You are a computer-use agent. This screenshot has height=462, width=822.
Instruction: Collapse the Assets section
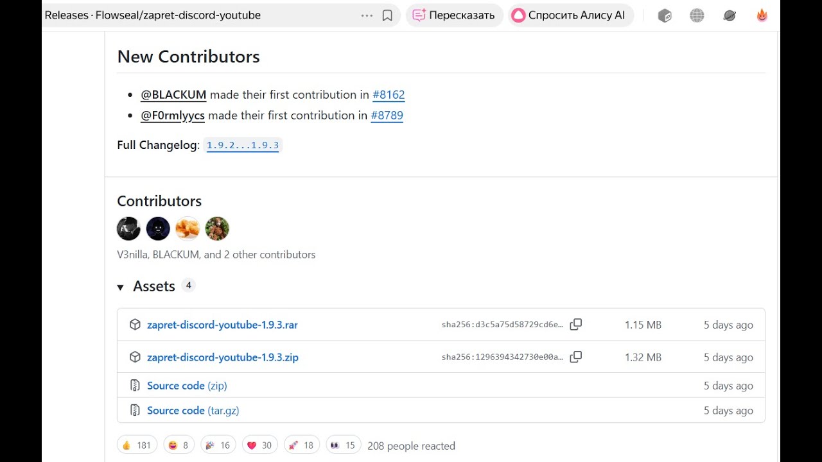(x=120, y=287)
